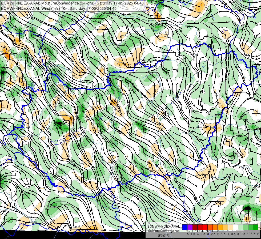
Task: Click the legend label ECMWF-INDEX-ANAL
Action: [163, 227]
